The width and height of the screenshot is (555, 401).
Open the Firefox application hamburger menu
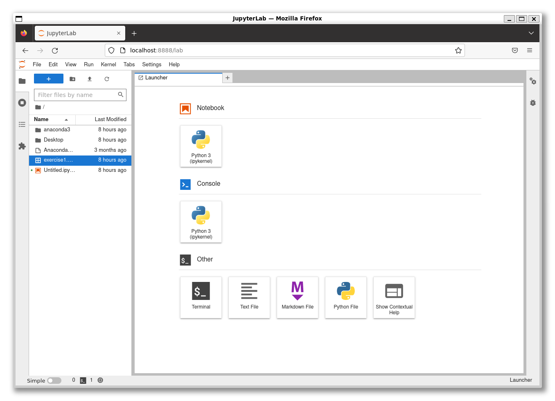click(x=529, y=50)
